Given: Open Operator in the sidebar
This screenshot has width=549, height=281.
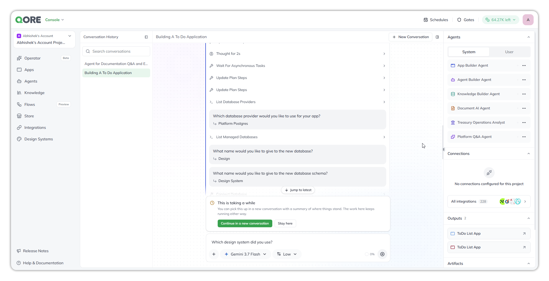Looking at the screenshot, I should tap(44, 58).
